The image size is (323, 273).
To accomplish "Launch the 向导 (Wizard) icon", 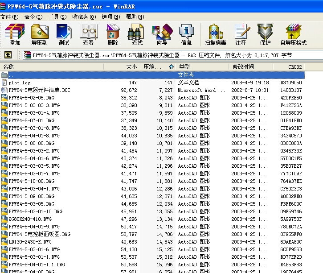I will (162, 34).
